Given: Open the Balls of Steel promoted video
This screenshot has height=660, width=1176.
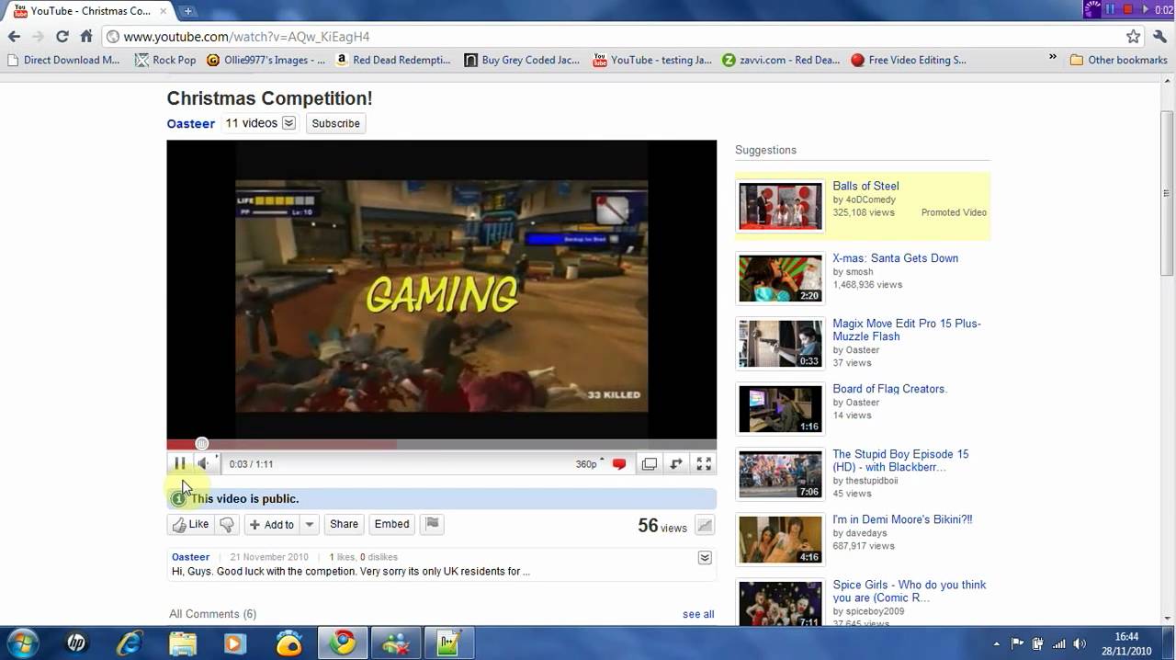Looking at the screenshot, I should tap(865, 186).
